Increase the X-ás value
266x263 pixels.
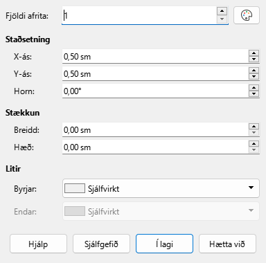tap(254, 53)
